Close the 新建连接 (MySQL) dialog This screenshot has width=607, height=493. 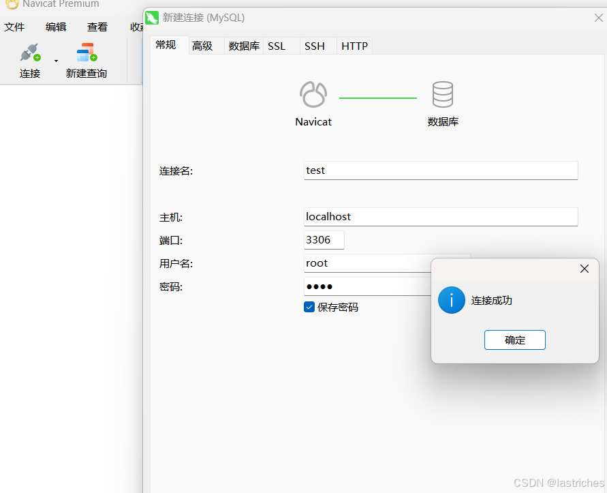click(598, 18)
